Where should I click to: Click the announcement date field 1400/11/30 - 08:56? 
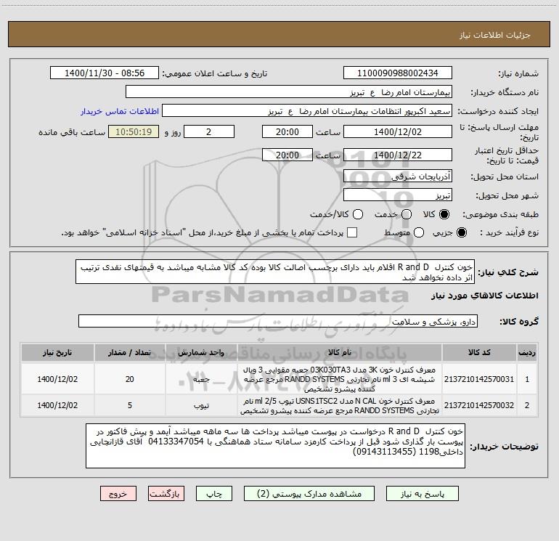(x=105, y=73)
